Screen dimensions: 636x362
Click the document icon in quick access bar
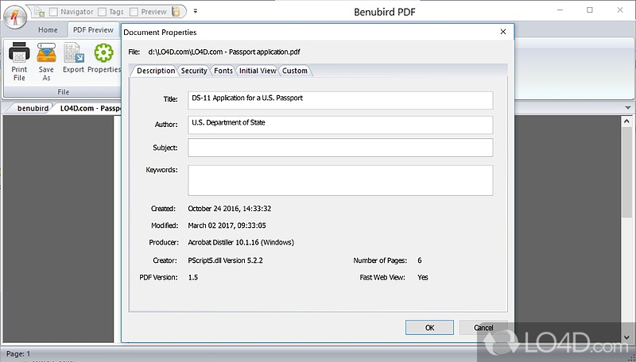click(x=39, y=12)
